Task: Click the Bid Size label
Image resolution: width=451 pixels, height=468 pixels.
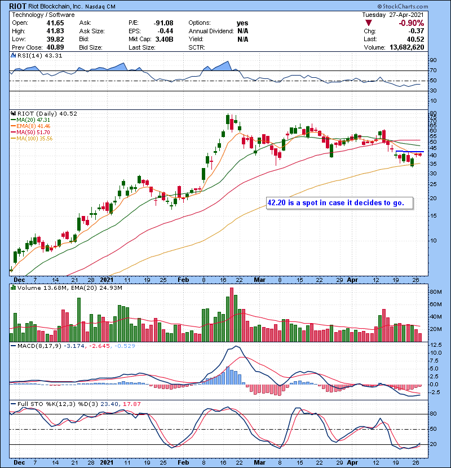Action: click(91, 47)
